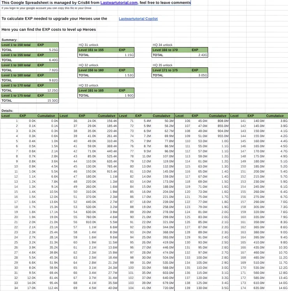Click the 'Level 166 to 170' header cell
This screenshot has width=288, height=291.
165,50
